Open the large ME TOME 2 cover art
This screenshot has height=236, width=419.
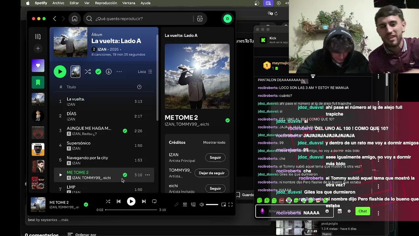(x=197, y=76)
